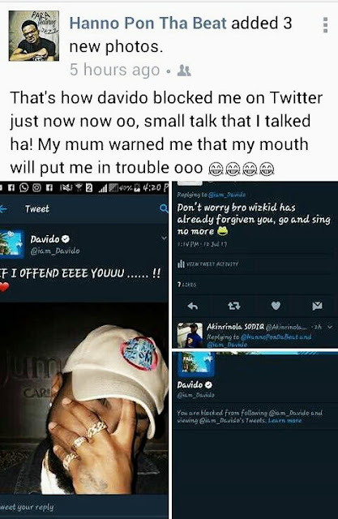The image size is (338, 519).
Task: Go back using the Tweet back arrow
Action: point(3,209)
